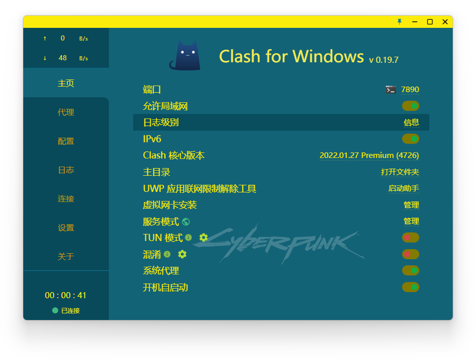Click port number 7890
This screenshot has height=361, width=476.
click(x=410, y=90)
